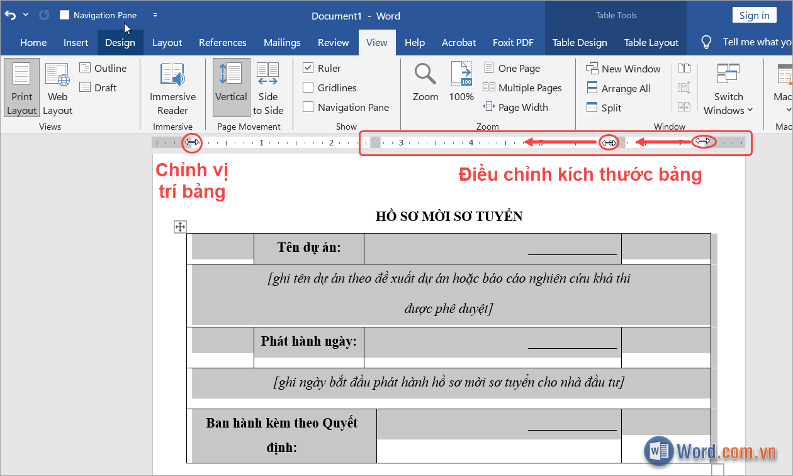Toggle the Ruler checkbox
The height and width of the screenshot is (476, 793).
[x=308, y=67]
